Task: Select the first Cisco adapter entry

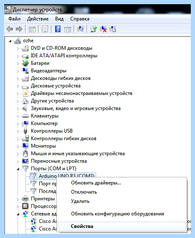Action: 48,221
